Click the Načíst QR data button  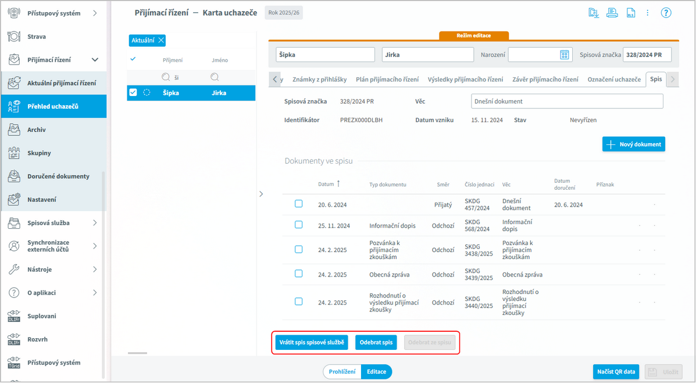[616, 371]
